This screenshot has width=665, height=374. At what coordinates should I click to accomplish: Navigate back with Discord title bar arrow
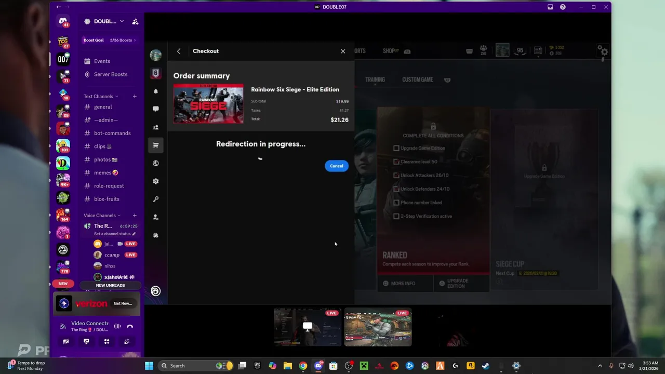(x=59, y=7)
